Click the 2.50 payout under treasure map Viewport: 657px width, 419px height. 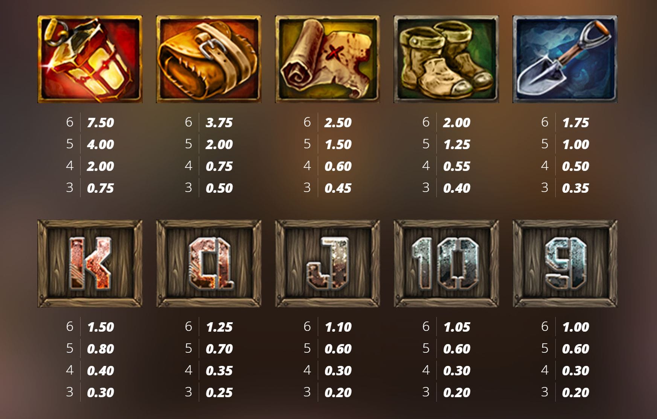click(338, 123)
